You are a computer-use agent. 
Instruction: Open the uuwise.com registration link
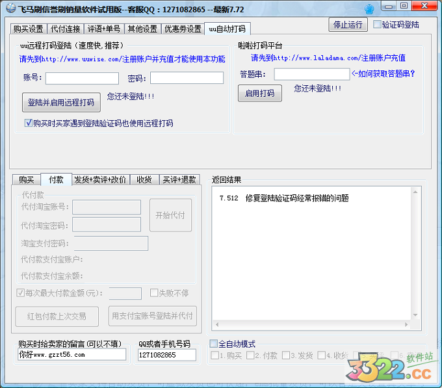(122, 59)
